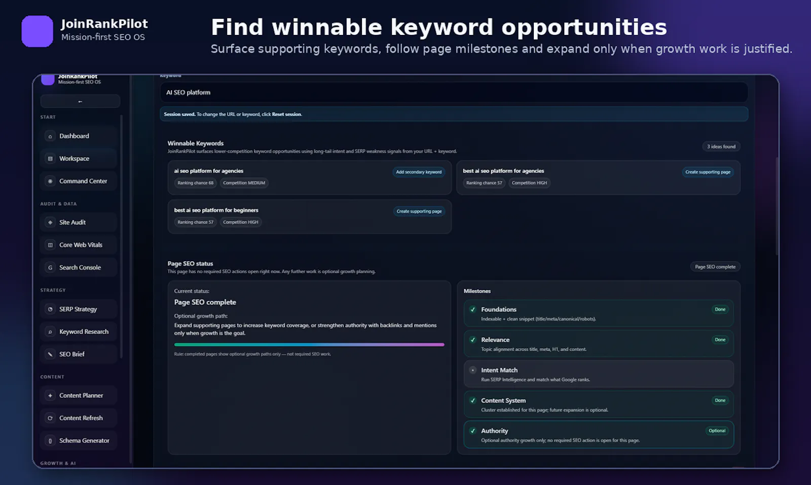This screenshot has width=811, height=485.
Task: Click the Intent Match pending status dot
Action: point(473,370)
